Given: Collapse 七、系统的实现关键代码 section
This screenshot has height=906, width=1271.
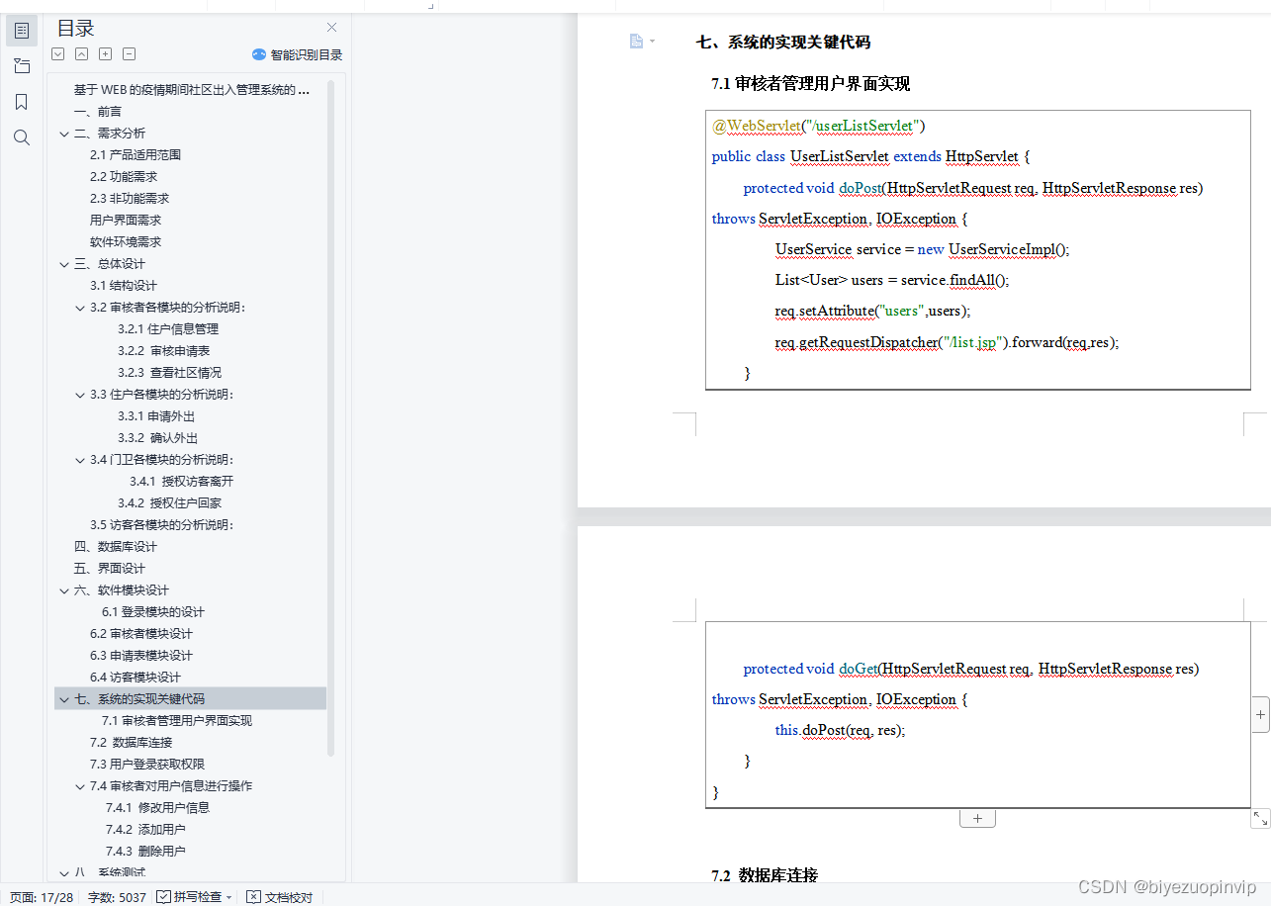Looking at the screenshot, I should (x=64, y=699).
